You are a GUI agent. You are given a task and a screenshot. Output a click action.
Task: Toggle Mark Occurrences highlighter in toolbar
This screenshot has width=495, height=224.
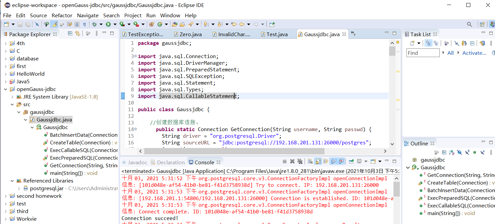pos(54,24)
